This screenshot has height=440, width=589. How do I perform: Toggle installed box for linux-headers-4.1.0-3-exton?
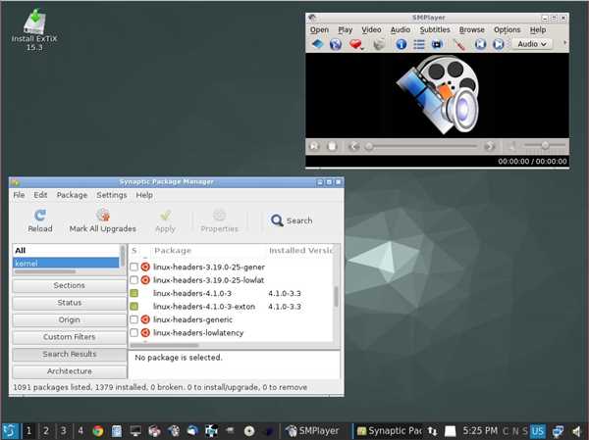(134, 307)
